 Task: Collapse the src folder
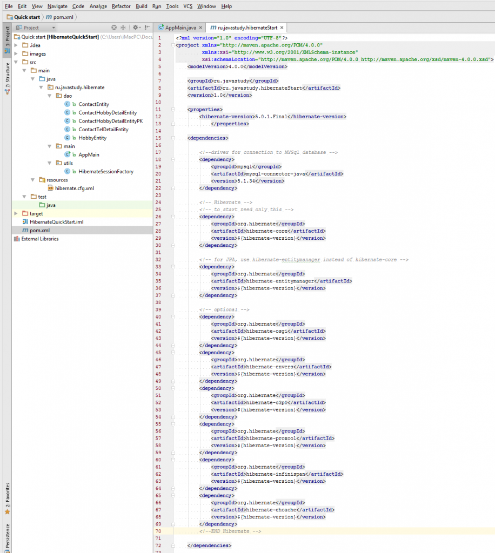click(x=17, y=62)
